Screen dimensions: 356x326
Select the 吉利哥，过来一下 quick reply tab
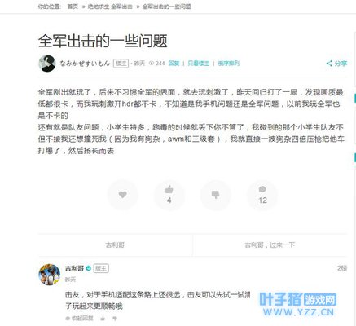point(270,245)
